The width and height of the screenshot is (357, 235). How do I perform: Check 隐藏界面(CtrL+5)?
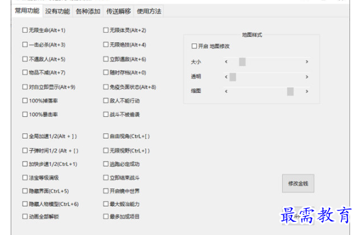25,191
